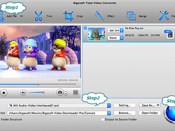Uncheck the Po Pow Pay.avi file checkbox
Screen dimensions: 175x131
tap(85, 28)
